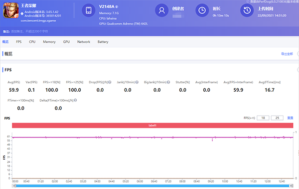Switch to the 概览 tab
The width and height of the screenshot is (299, 189).
pyautogui.click(x=5, y=42)
